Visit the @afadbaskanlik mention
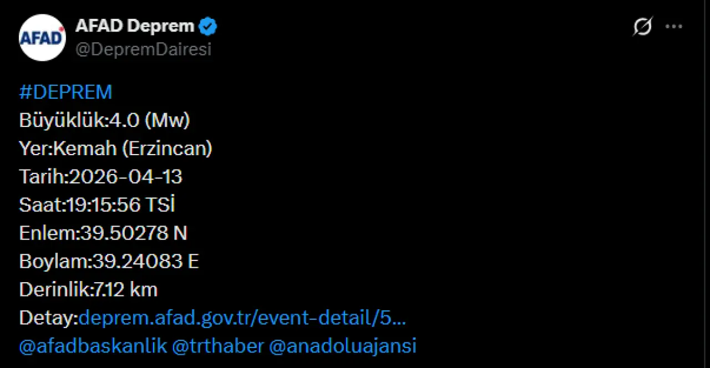 coord(93,346)
